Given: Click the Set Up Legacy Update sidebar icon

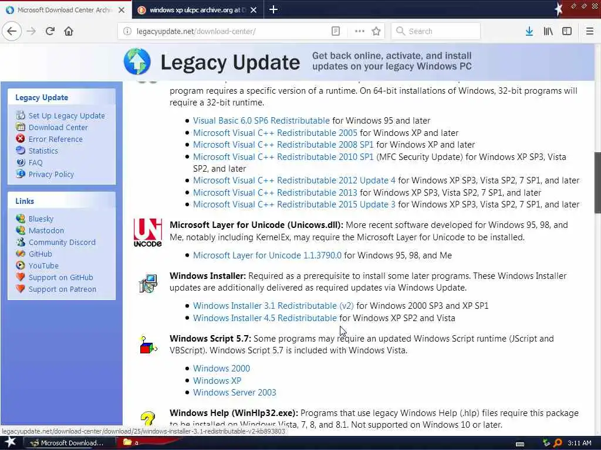Looking at the screenshot, I should 21,115.
